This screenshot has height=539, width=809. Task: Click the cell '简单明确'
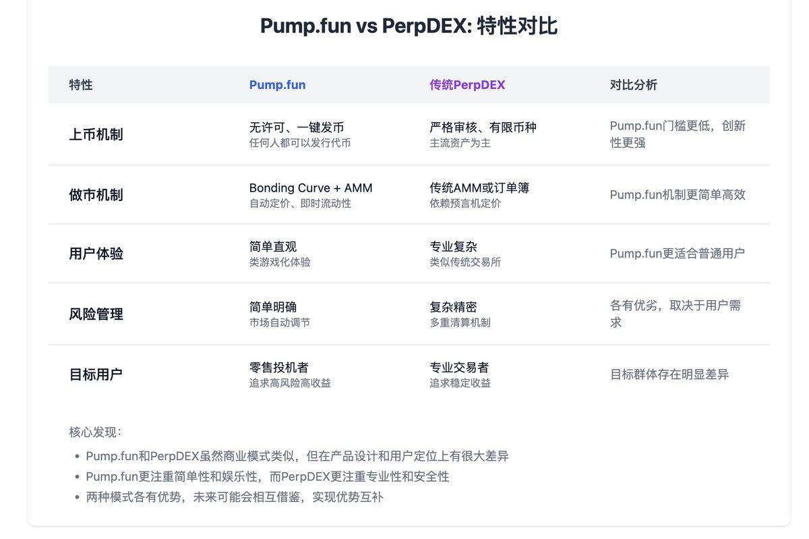coord(272,307)
